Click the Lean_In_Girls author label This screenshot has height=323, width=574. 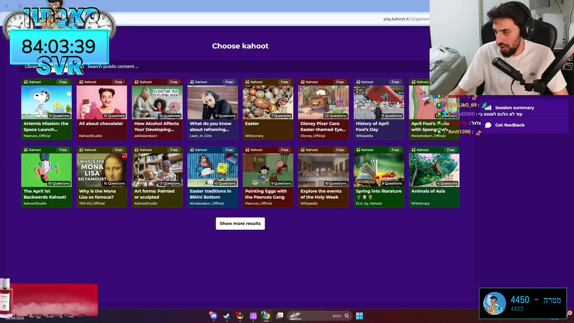coord(200,135)
